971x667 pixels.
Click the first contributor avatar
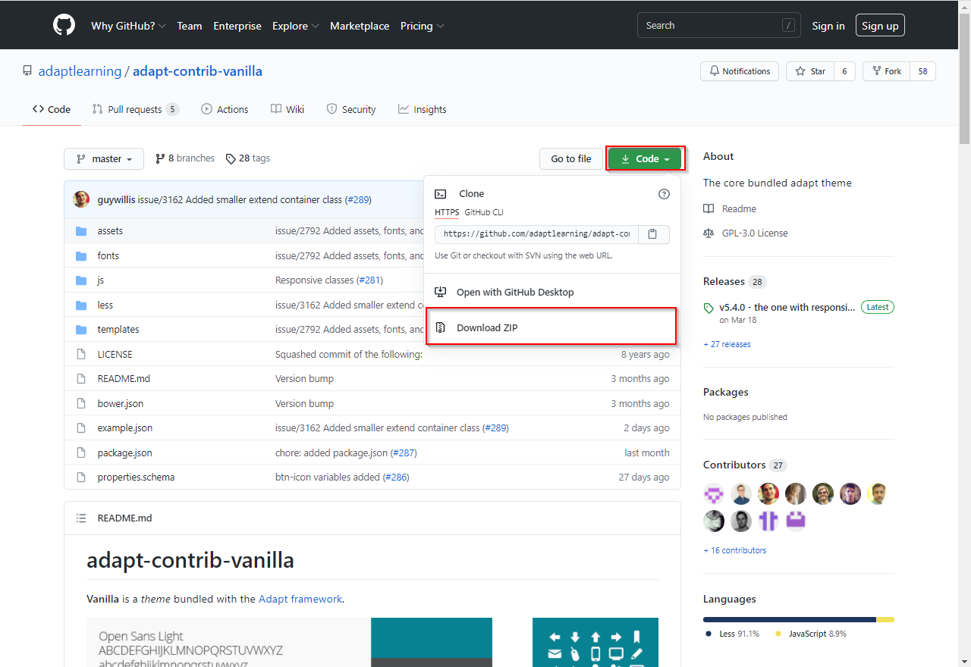click(x=713, y=494)
